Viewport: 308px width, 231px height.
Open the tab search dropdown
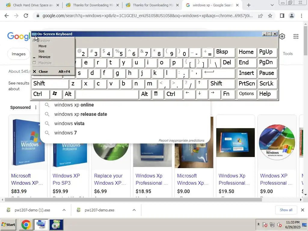[x=272, y=5]
